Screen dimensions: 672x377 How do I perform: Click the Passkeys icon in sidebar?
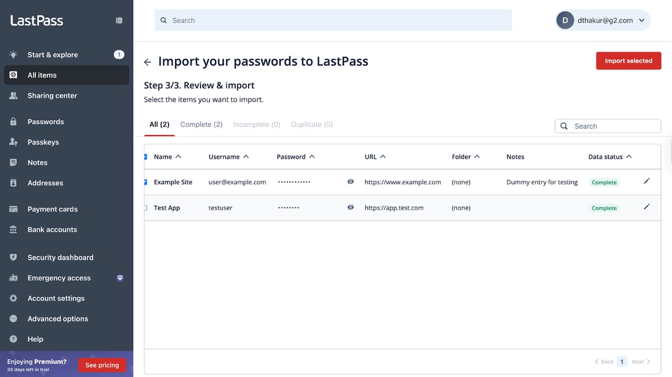click(x=13, y=142)
